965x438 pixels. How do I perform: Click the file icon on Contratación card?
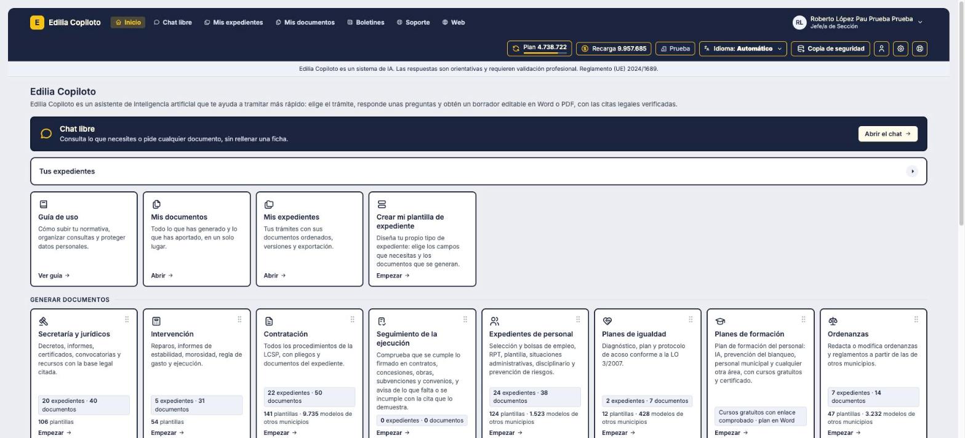point(268,321)
